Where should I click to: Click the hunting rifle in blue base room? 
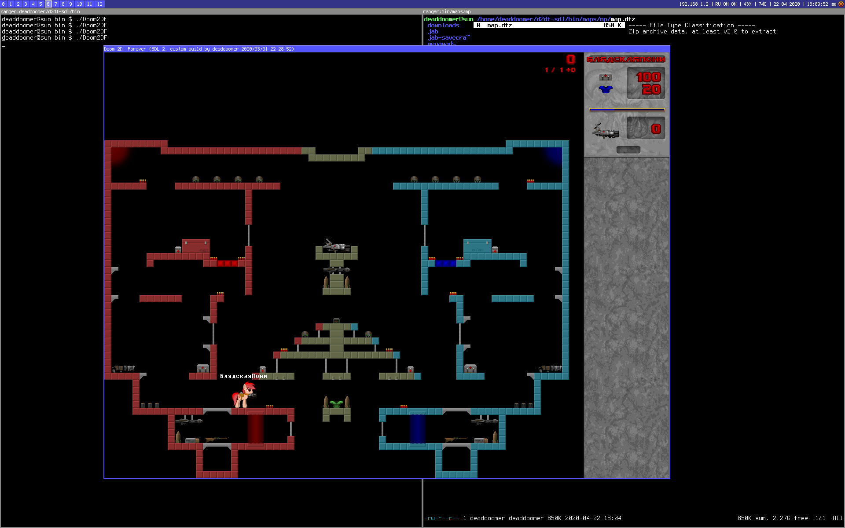point(456,439)
